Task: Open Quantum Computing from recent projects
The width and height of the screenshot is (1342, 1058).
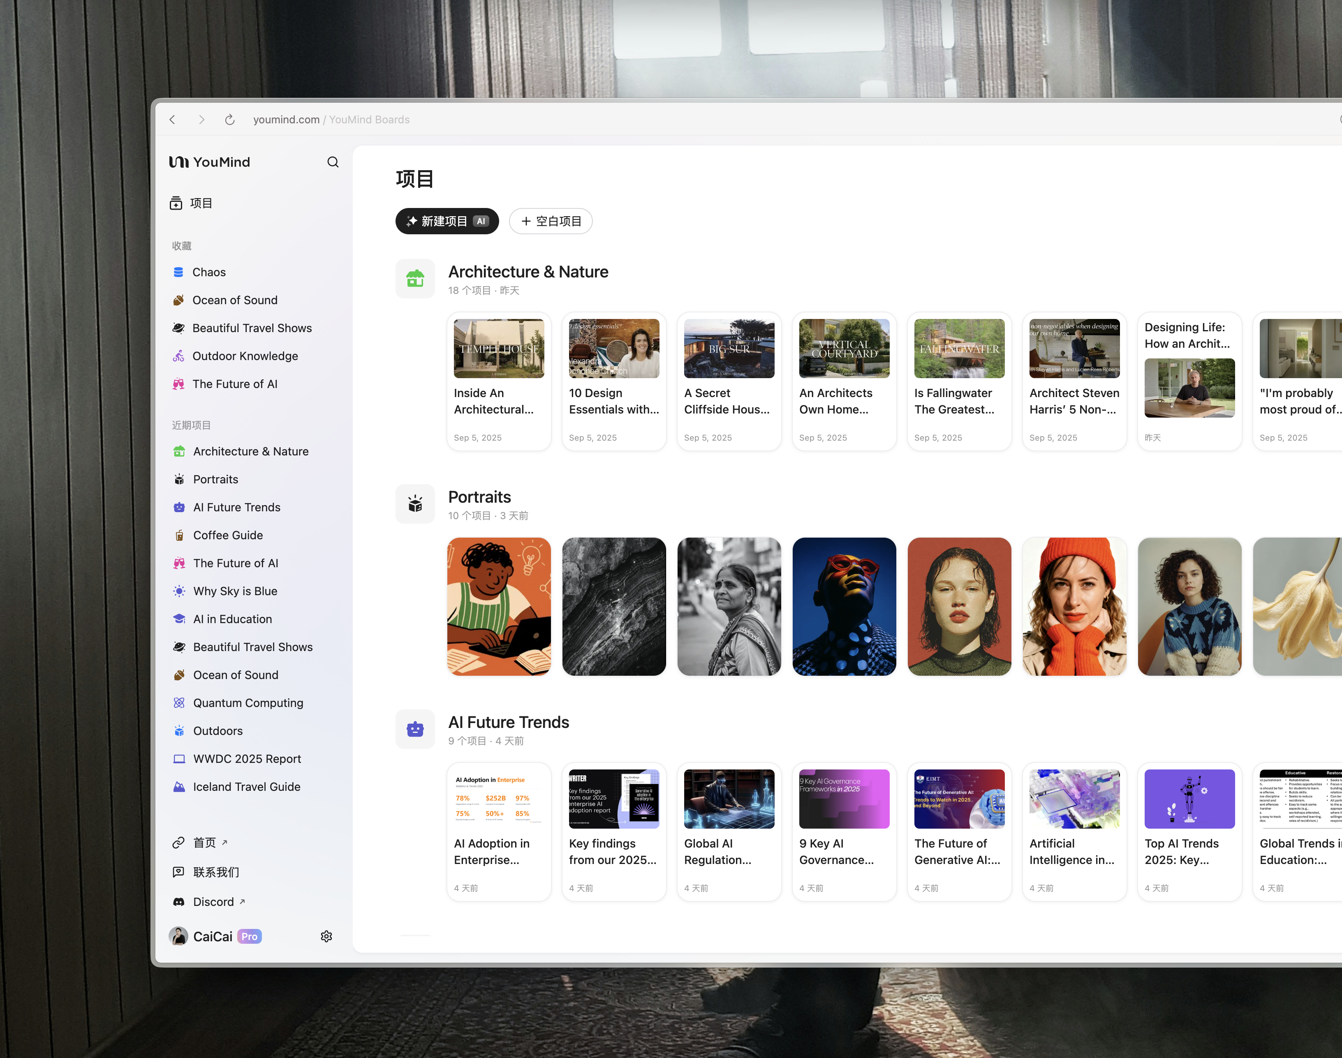Action: tap(248, 702)
